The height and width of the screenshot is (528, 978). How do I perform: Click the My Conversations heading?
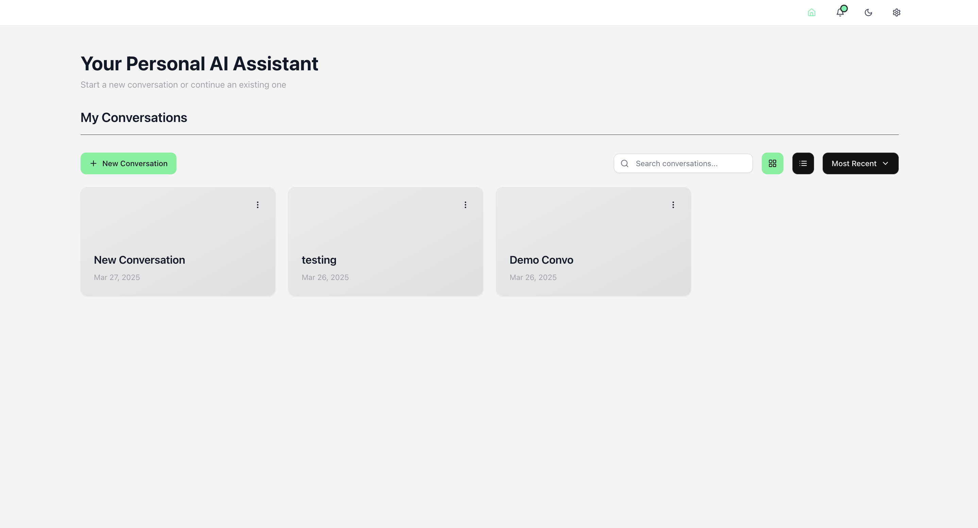134,118
